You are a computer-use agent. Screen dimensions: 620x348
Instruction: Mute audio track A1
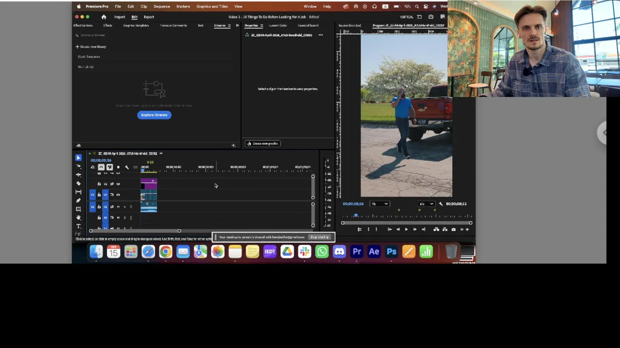pos(118,207)
